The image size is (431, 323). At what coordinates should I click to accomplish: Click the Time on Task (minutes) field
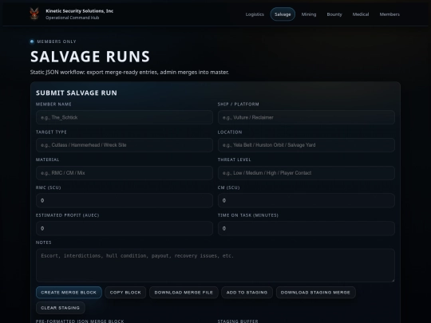pos(306,228)
